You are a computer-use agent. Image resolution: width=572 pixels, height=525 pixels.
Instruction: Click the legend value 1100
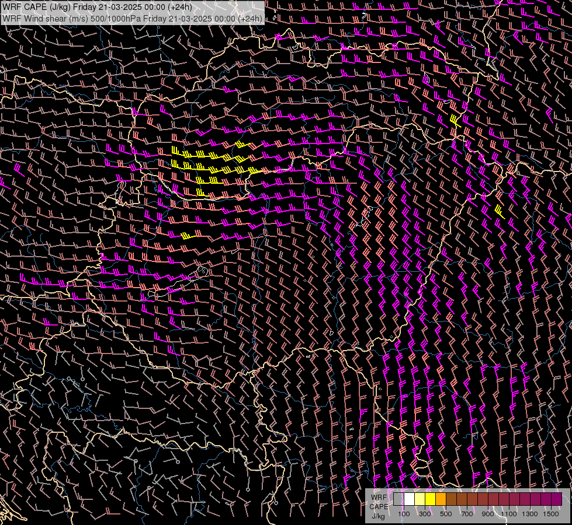pyautogui.click(x=508, y=514)
